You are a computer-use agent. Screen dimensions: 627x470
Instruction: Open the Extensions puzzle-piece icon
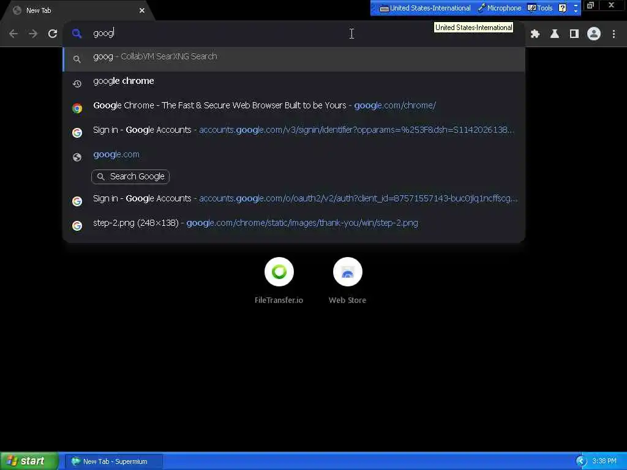pyautogui.click(x=535, y=34)
